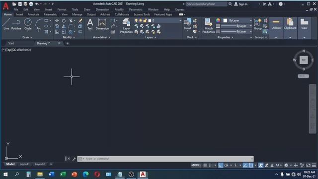Image resolution: width=318 pixels, height=179 pixels.
Task: Click the Ellipse draw icon
Action: point(46,26)
